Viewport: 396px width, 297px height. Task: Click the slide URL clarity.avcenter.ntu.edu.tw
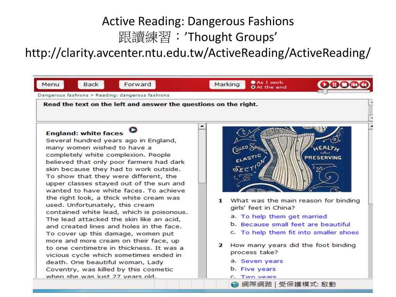[198, 53]
